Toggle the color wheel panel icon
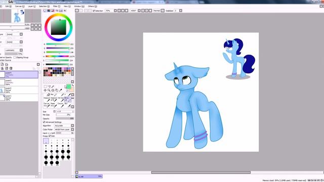The height and width of the screenshot is (182, 324). (45, 11)
